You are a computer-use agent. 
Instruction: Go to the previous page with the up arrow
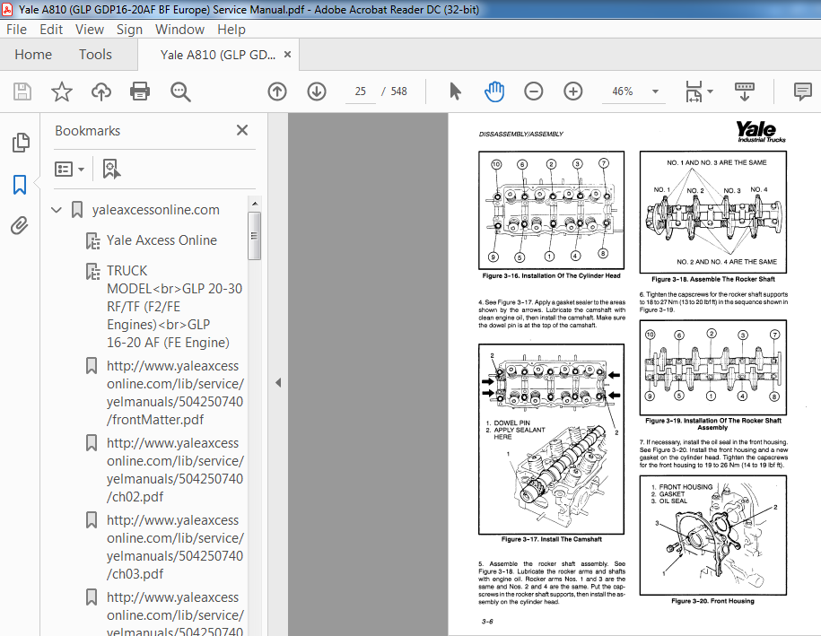277,91
